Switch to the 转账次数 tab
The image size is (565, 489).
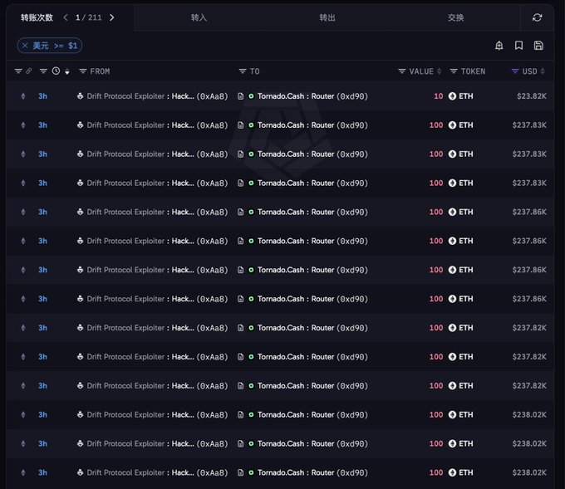click(x=37, y=17)
